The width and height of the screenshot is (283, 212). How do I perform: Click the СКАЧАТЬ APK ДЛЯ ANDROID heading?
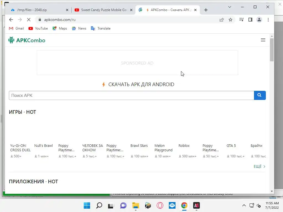click(141, 84)
